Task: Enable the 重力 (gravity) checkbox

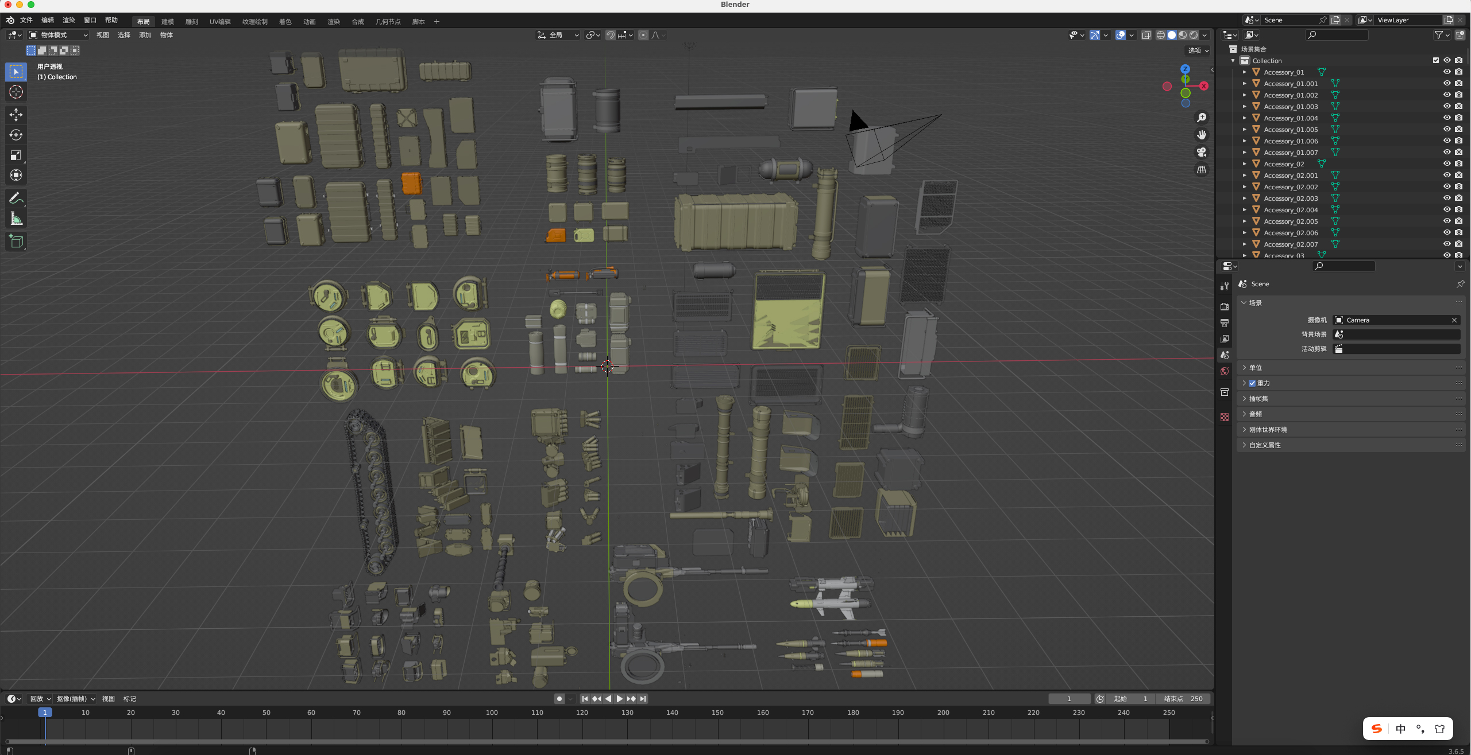Action: (x=1252, y=383)
